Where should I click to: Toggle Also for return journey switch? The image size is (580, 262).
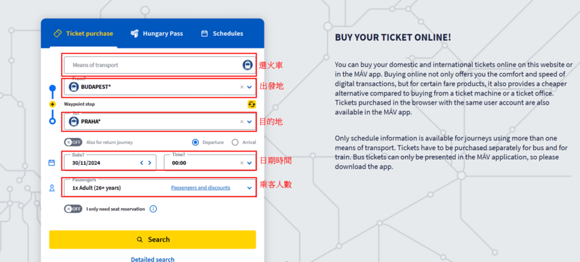pos(72,142)
